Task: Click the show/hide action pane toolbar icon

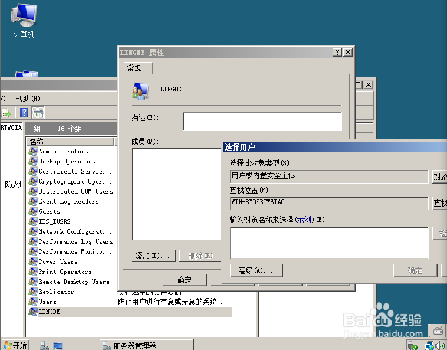Action: [38, 113]
